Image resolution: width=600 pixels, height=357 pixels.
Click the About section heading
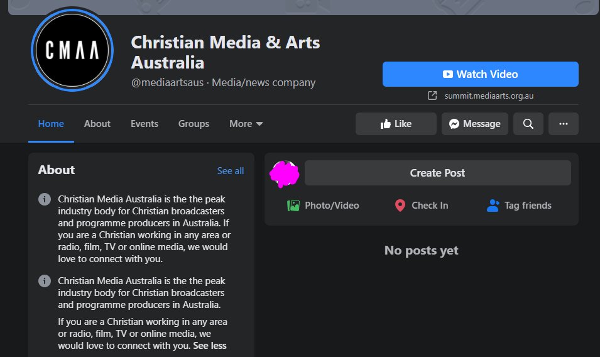57,170
